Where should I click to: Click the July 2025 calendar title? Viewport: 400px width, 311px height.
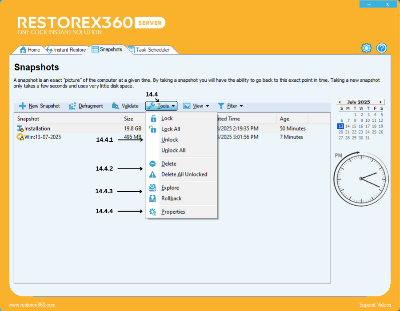pyautogui.click(x=358, y=102)
